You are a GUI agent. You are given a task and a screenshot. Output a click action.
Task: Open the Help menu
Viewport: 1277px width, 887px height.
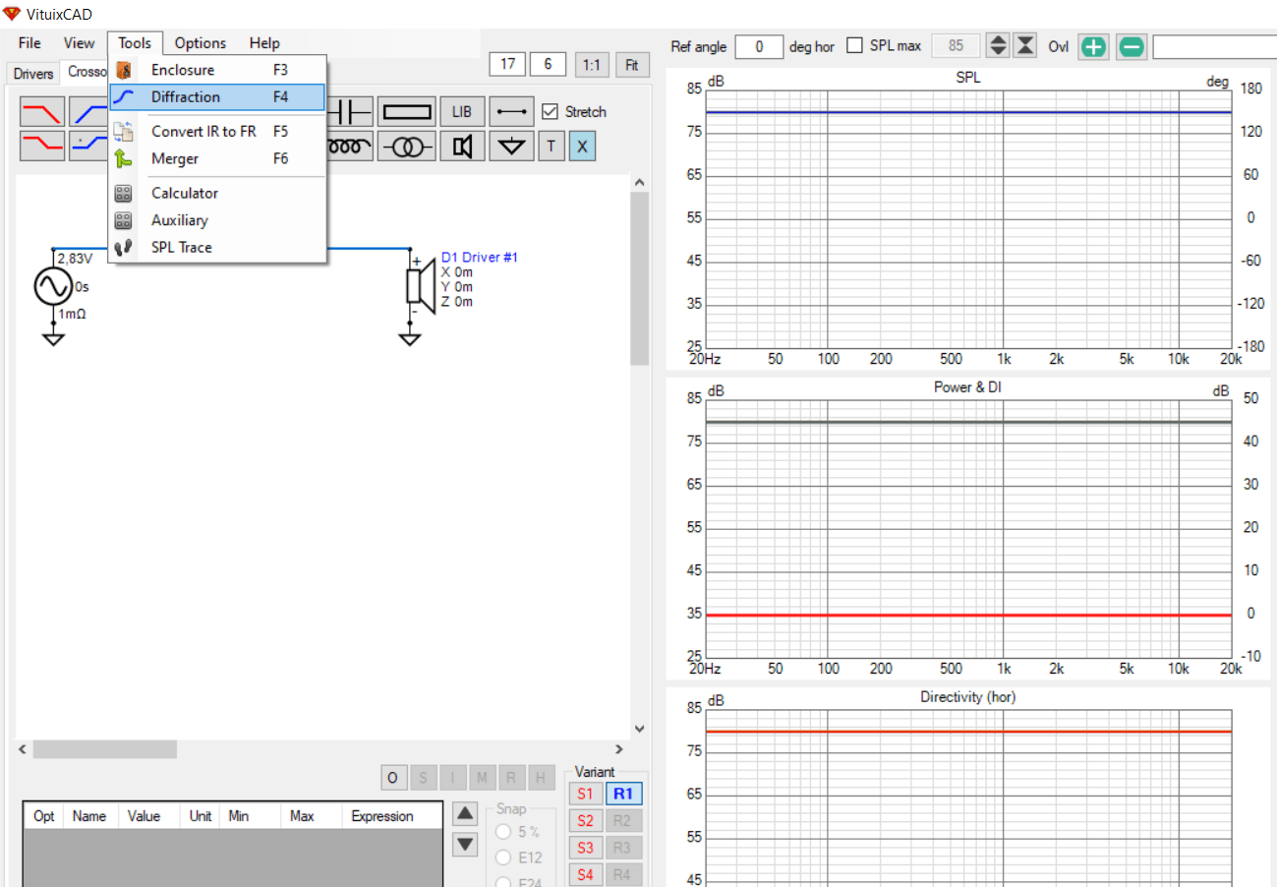pos(264,42)
